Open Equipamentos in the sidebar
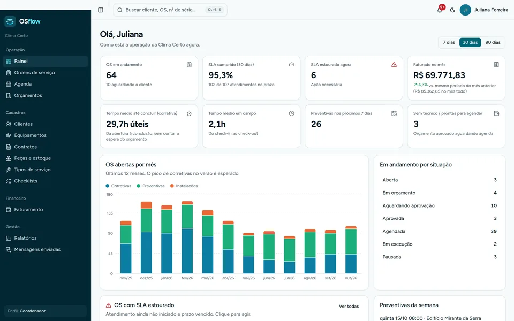The image size is (514, 321). coord(46,135)
